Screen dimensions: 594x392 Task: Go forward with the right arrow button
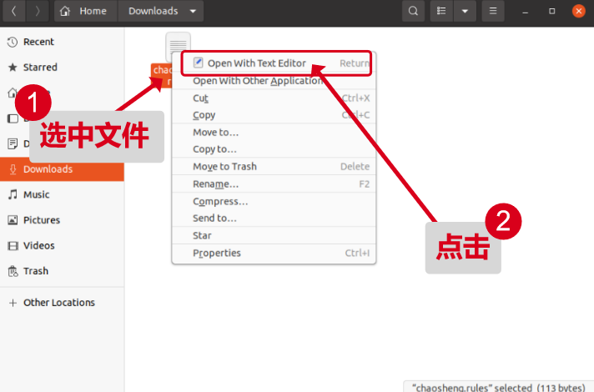pos(38,12)
